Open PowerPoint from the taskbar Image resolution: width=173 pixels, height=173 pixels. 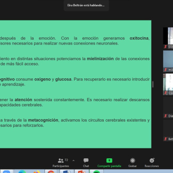pos(81,172)
